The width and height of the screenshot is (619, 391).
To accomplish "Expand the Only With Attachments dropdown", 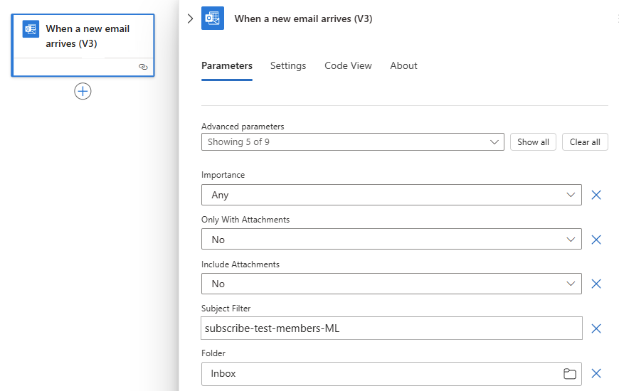I will 391,240.
